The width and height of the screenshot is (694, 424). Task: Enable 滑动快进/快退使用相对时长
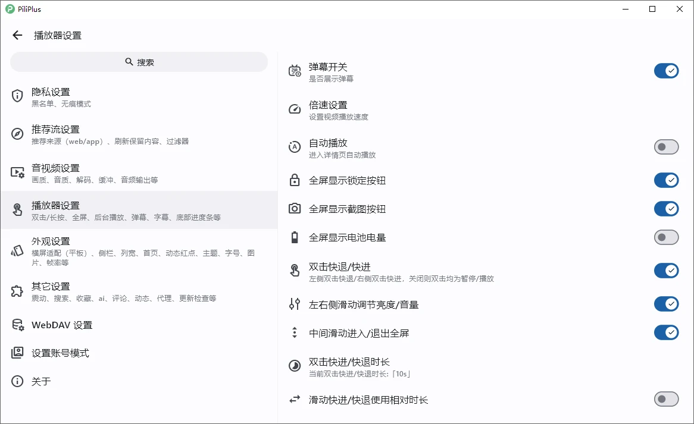[x=666, y=399]
